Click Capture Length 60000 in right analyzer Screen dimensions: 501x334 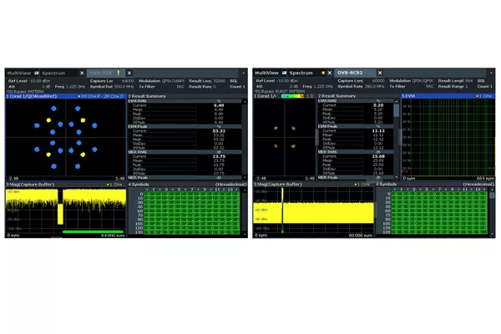pyautogui.click(x=361, y=80)
